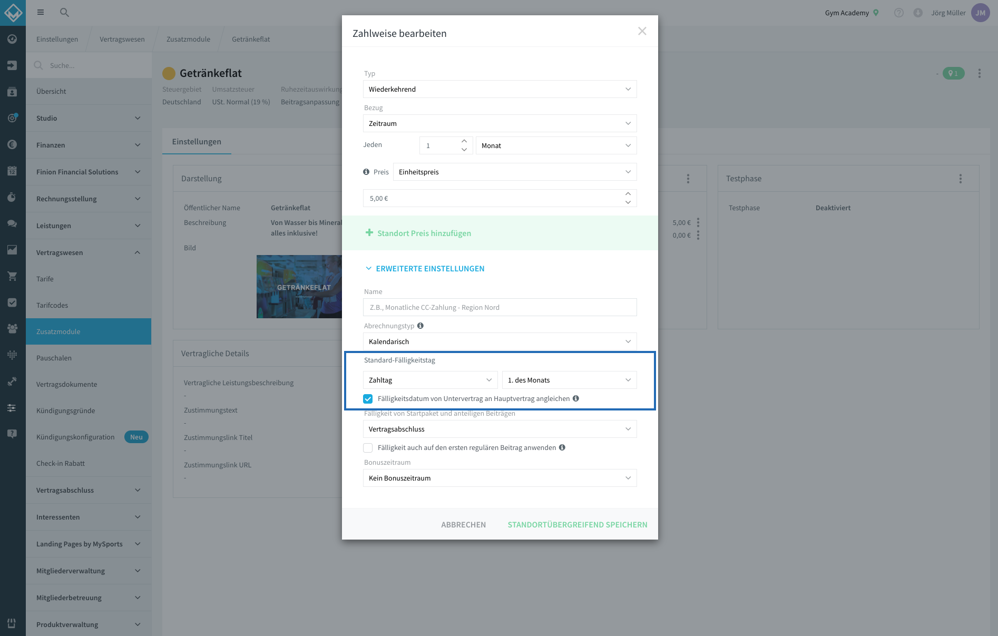Open the chat bubbles sidebar icon
The width and height of the screenshot is (998, 636).
(x=12, y=223)
